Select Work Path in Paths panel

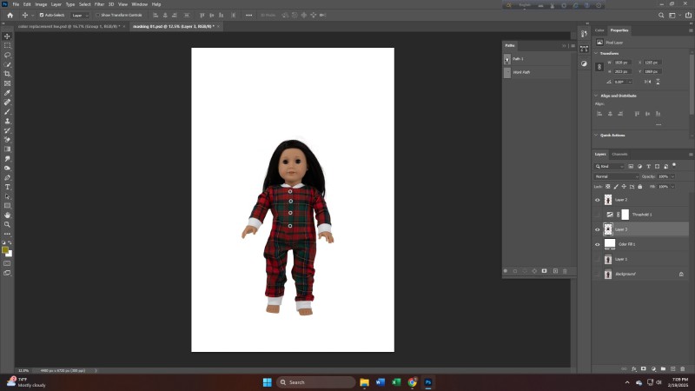521,72
